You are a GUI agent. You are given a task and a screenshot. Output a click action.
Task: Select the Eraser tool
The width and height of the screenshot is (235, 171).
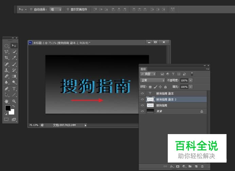coord(6,76)
